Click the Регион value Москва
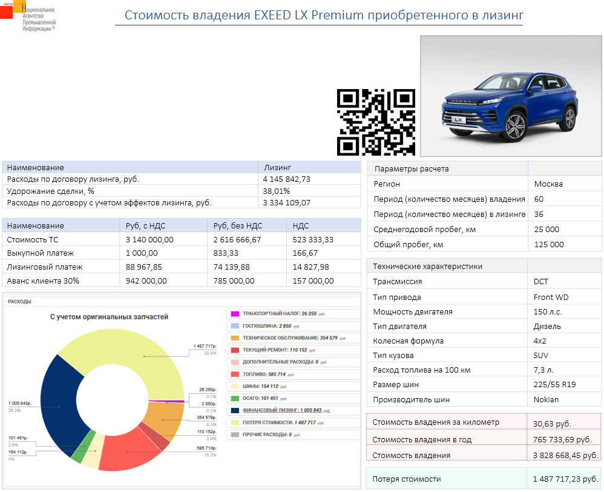 coord(548,184)
